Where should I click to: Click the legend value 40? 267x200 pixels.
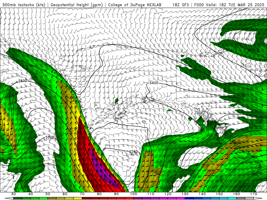point(31,194)
